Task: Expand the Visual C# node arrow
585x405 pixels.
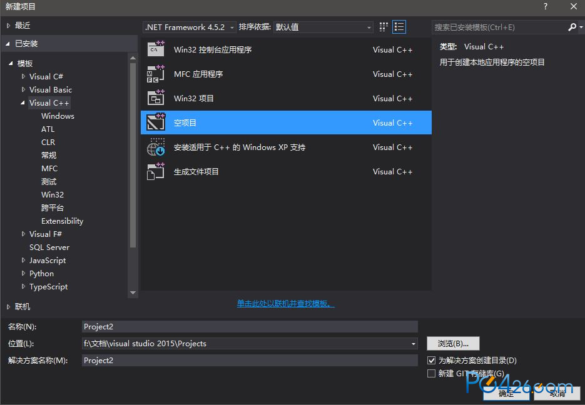Action: point(23,76)
